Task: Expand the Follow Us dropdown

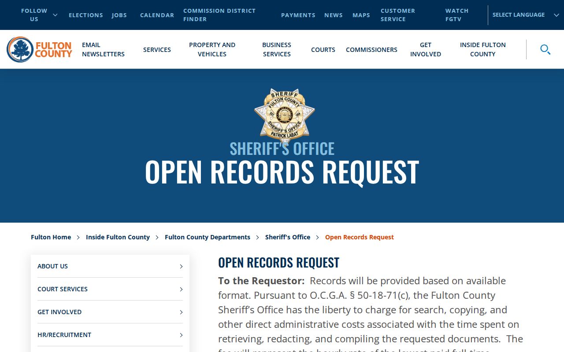Action: (39, 15)
